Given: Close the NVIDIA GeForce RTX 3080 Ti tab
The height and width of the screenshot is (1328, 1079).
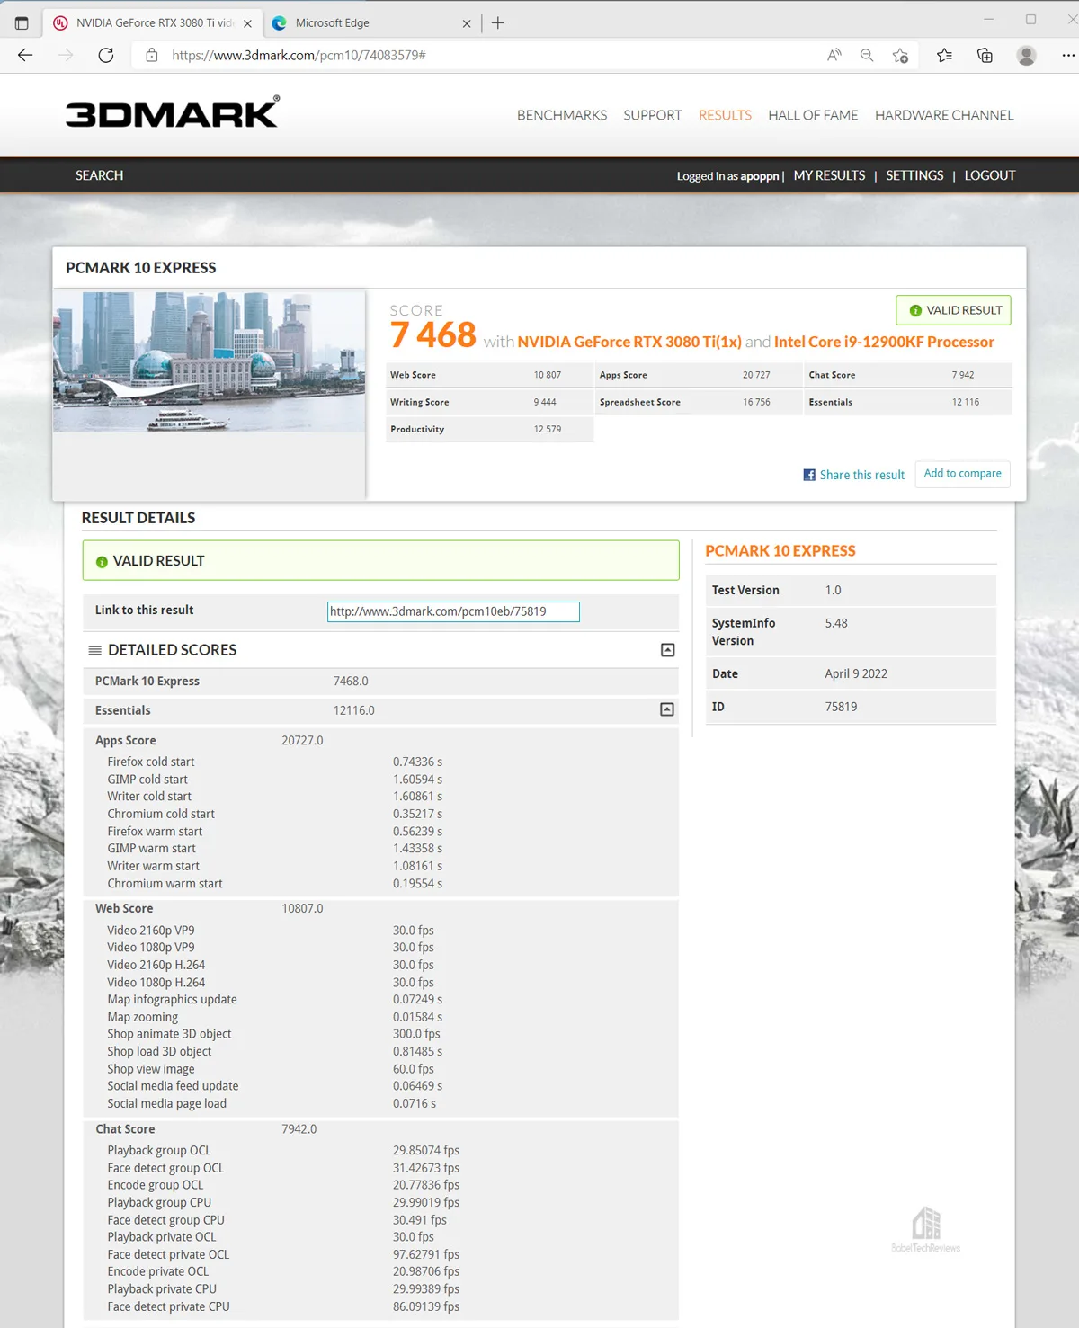Looking at the screenshot, I should tap(247, 23).
